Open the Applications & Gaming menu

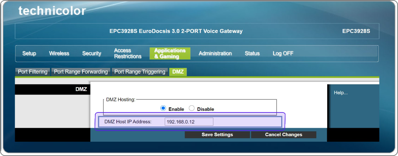coord(170,53)
